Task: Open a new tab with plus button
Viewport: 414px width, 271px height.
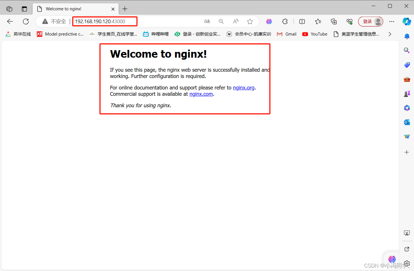Action: (125, 9)
